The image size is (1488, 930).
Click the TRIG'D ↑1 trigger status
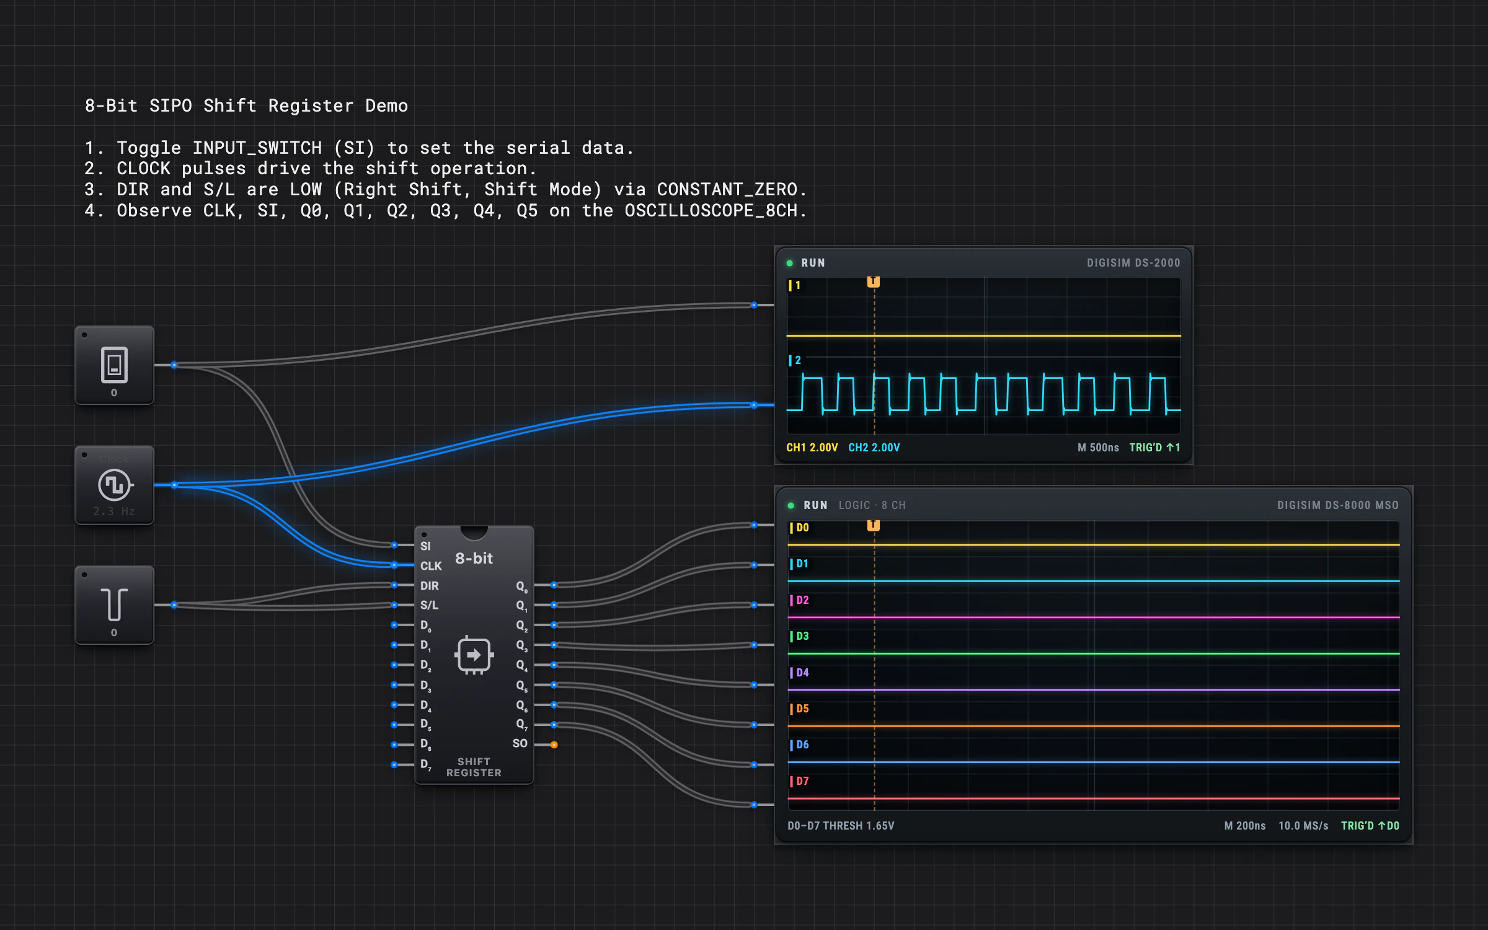click(1154, 448)
